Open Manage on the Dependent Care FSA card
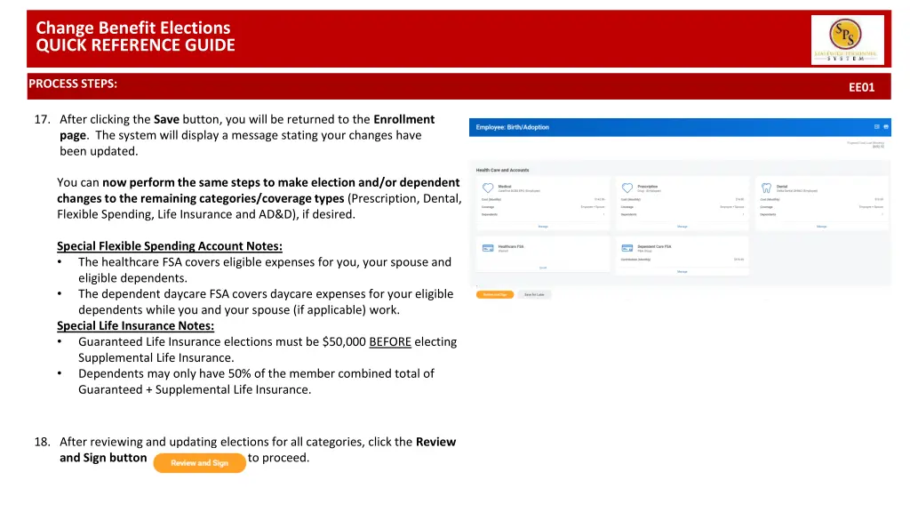The width and height of the screenshot is (910, 512). pyautogui.click(x=682, y=272)
